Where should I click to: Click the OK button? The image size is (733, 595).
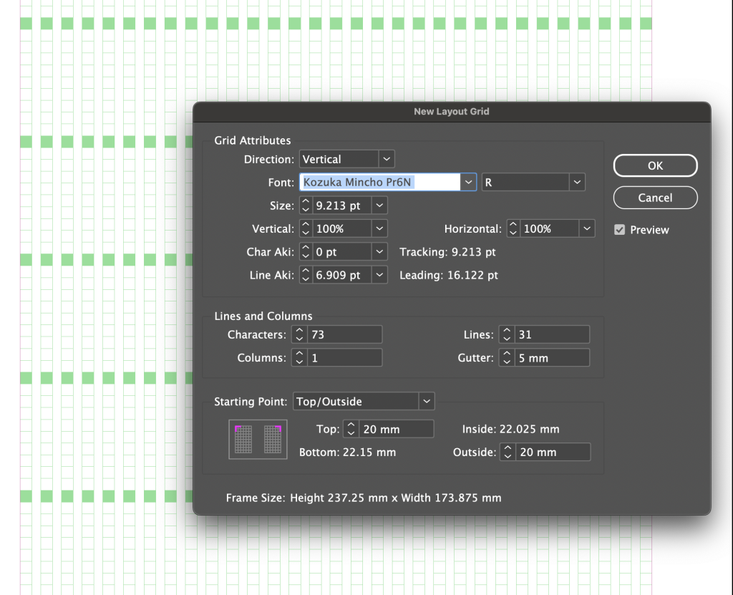coord(655,165)
